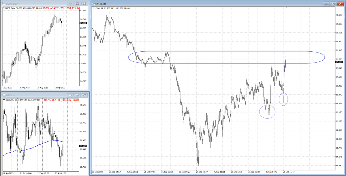Click the chart icon in USOIL,Daily title bar
346x176 pixels.
[x=3, y=4]
